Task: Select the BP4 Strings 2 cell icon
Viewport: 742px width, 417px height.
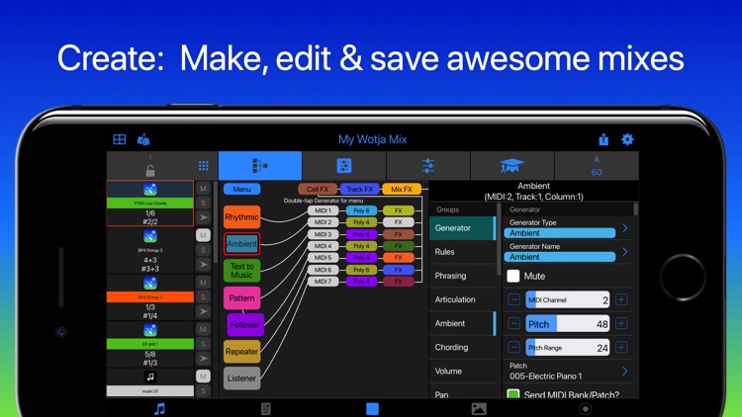Action: click(x=150, y=284)
